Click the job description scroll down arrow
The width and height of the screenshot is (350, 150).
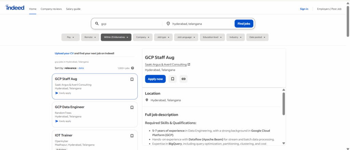tap(284, 143)
